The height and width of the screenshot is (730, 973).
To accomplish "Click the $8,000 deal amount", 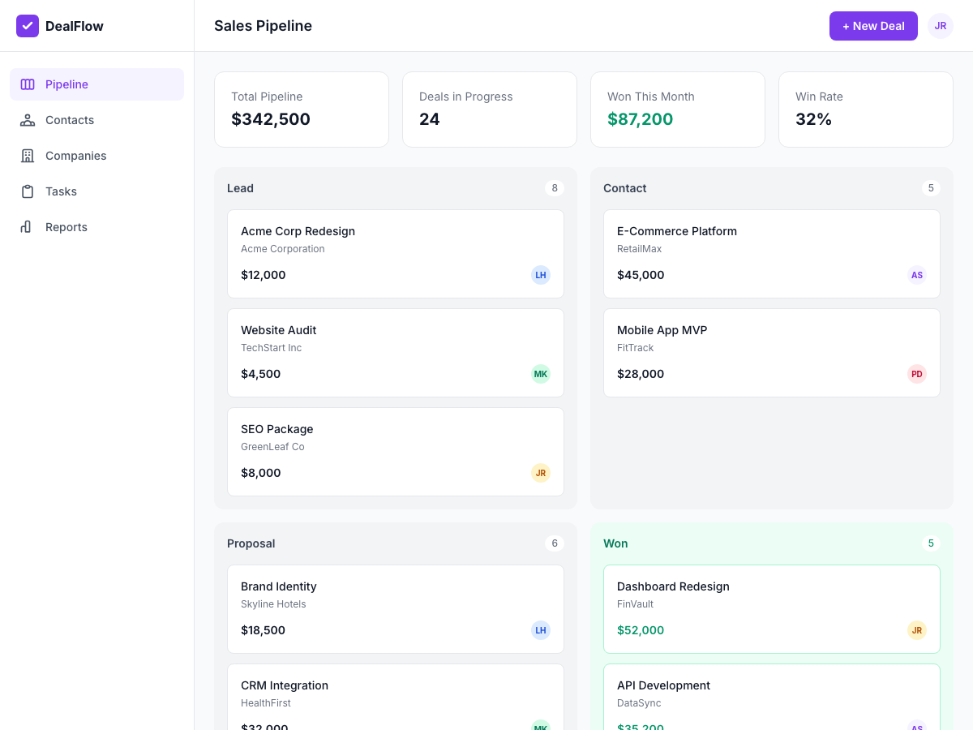I will 260,473.
